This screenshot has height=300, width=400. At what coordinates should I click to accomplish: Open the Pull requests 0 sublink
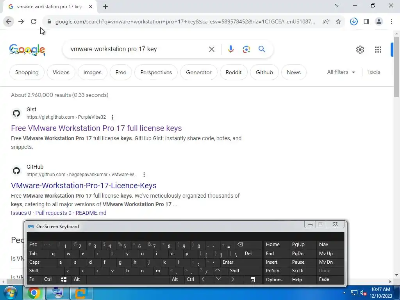53,213
